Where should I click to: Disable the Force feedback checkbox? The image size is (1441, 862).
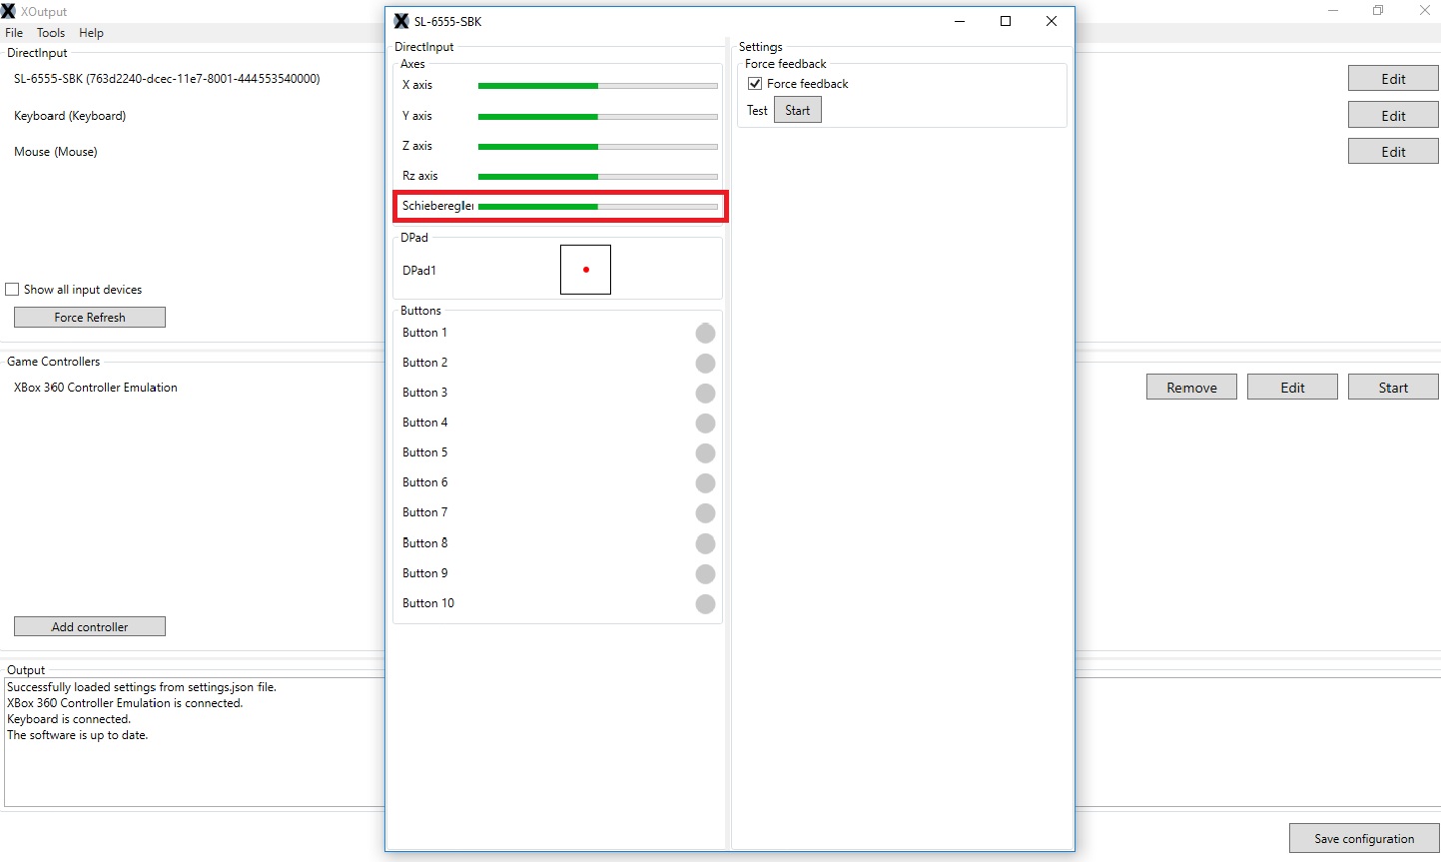click(x=755, y=83)
